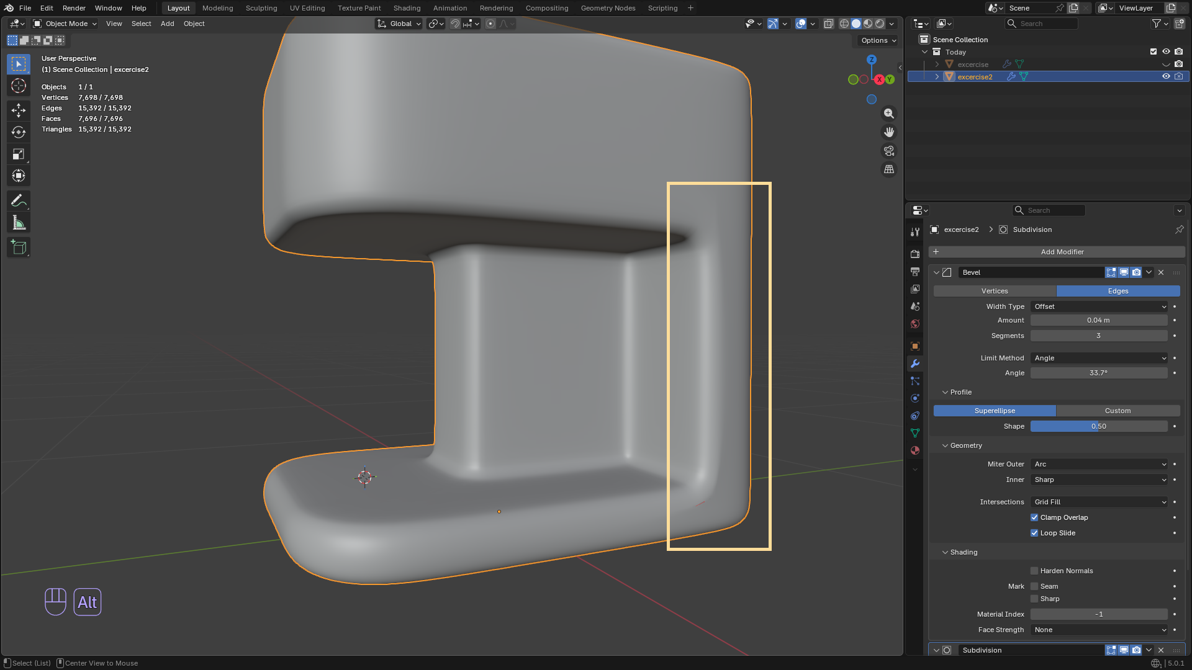
Task: Open the Face Strength dropdown
Action: pos(1099,630)
